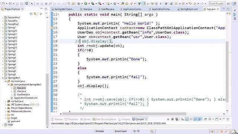Click the Skip All Breakpoints icon

click(x=32, y=3)
